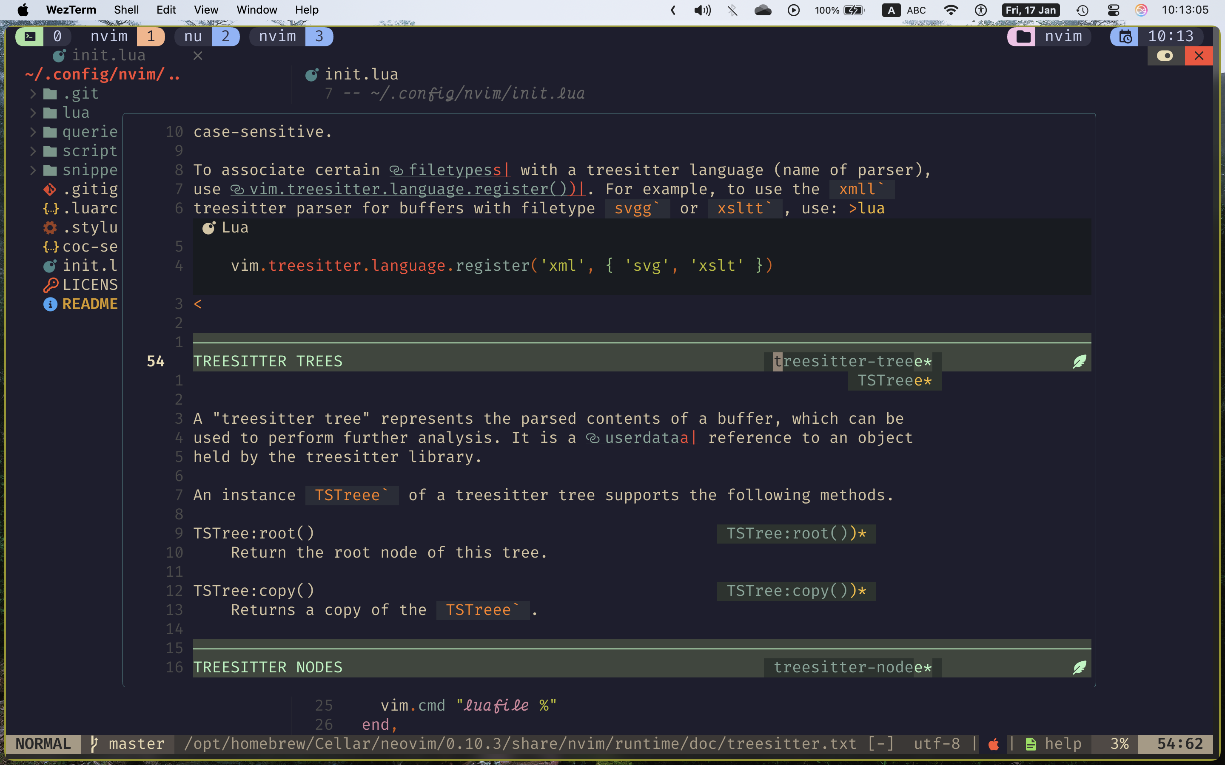Open the Apple menu
Viewport: 1225px width, 765px height.
click(23, 10)
